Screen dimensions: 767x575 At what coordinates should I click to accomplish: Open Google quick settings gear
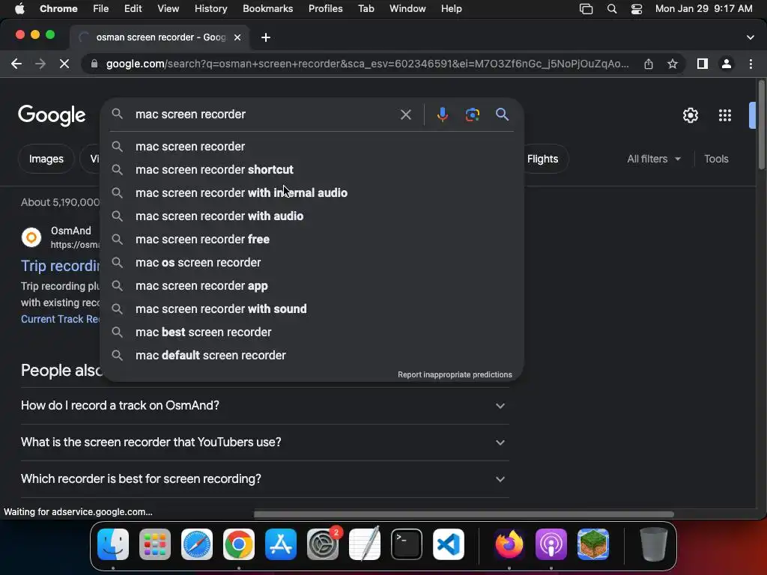(x=690, y=115)
